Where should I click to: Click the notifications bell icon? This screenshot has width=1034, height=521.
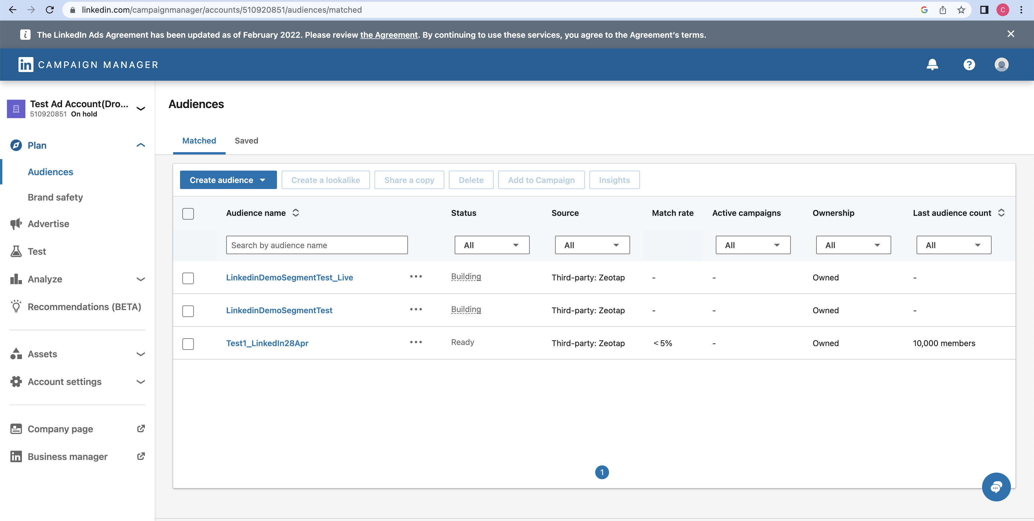[932, 65]
